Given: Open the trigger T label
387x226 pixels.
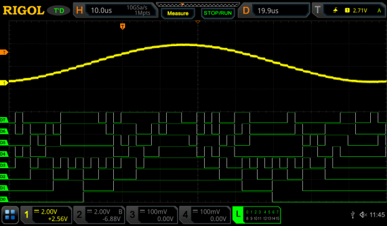Looking at the screenshot, I should pos(317,11).
